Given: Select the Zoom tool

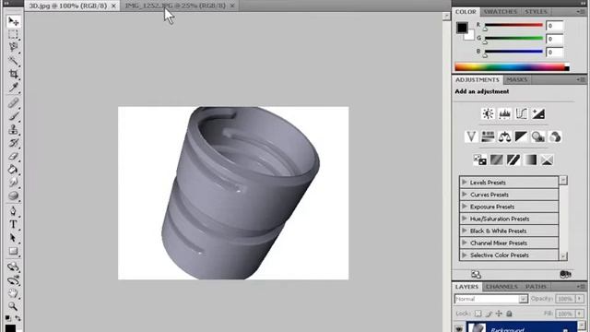Looking at the screenshot, I should pyautogui.click(x=13, y=306).
